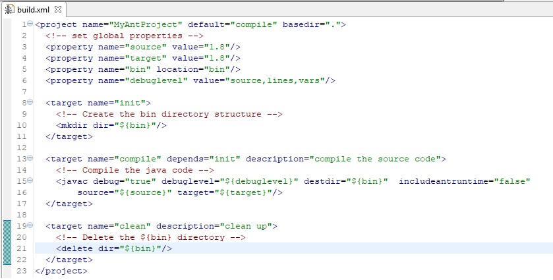Collapse the compile target fold at line 13
This screenshot has width=553, height=280.
click(x=30, y=158)
